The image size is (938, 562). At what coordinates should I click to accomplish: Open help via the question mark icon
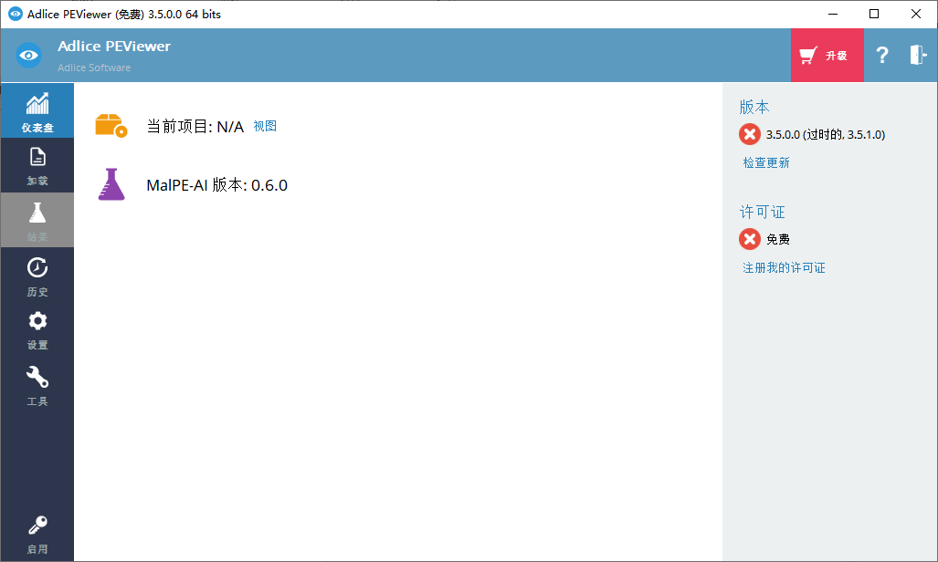[881, 55]
